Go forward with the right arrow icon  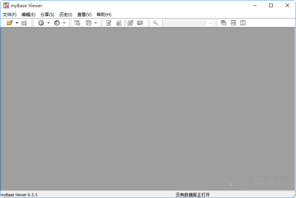click(57, 23)
